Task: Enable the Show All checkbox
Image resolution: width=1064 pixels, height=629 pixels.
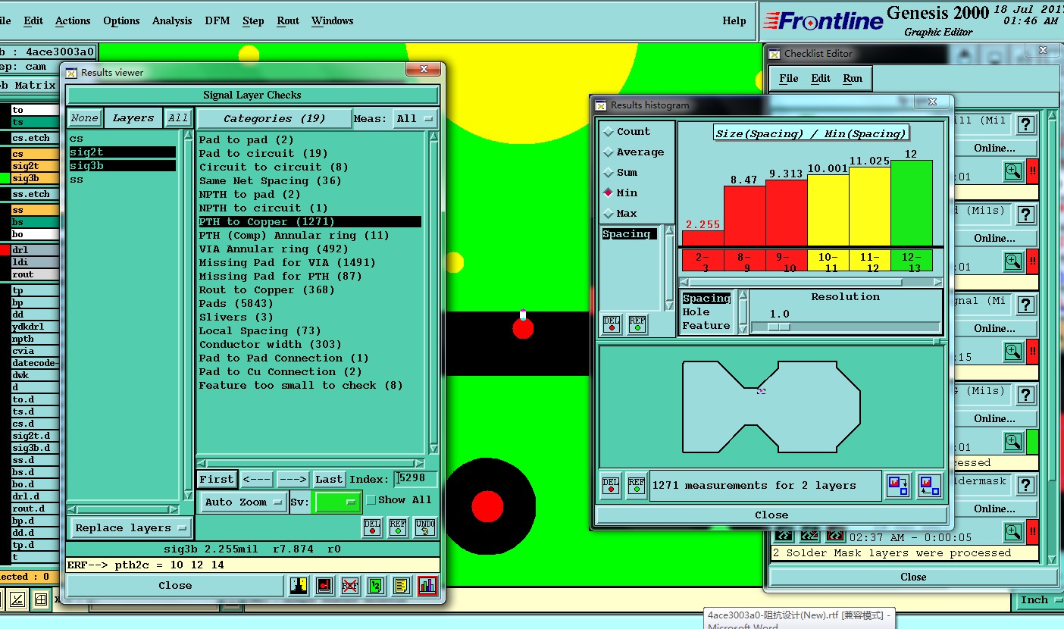Action: (371, 500)
